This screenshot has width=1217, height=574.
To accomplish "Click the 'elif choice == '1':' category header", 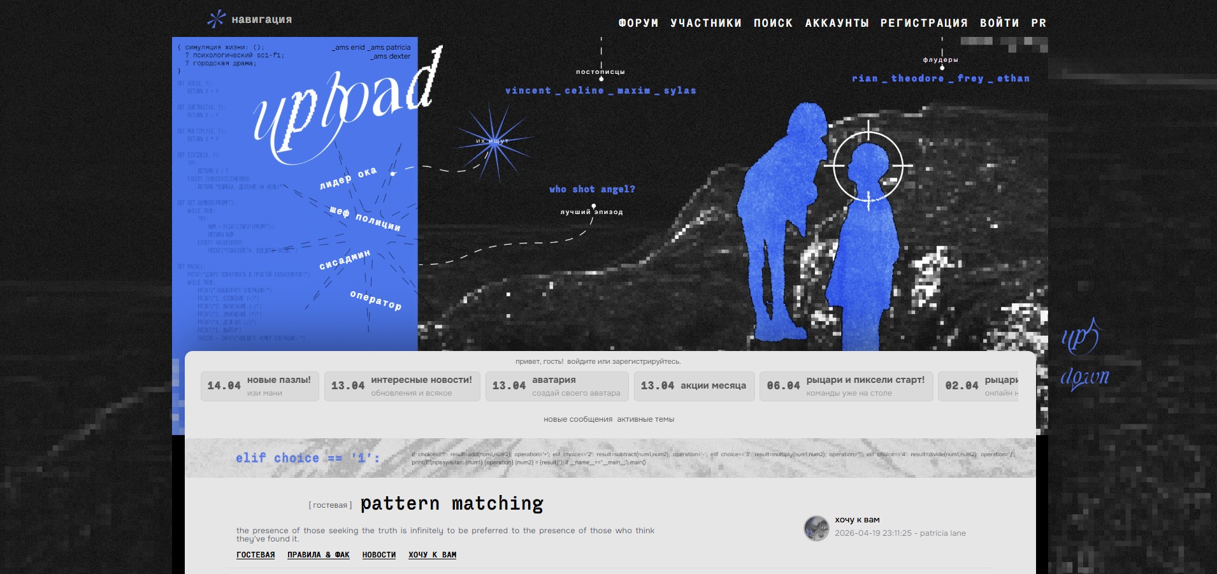I will click(x=307, y=458).
